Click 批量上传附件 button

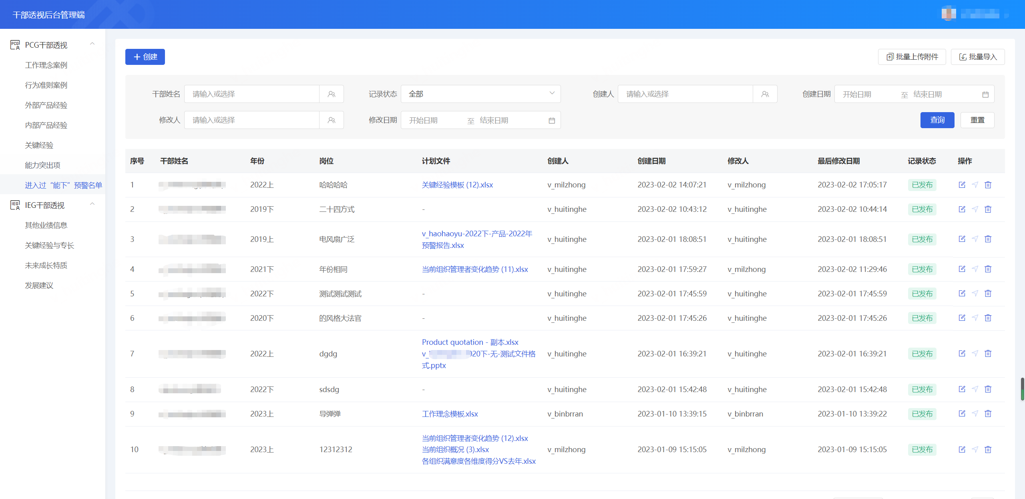click(912, 57)
